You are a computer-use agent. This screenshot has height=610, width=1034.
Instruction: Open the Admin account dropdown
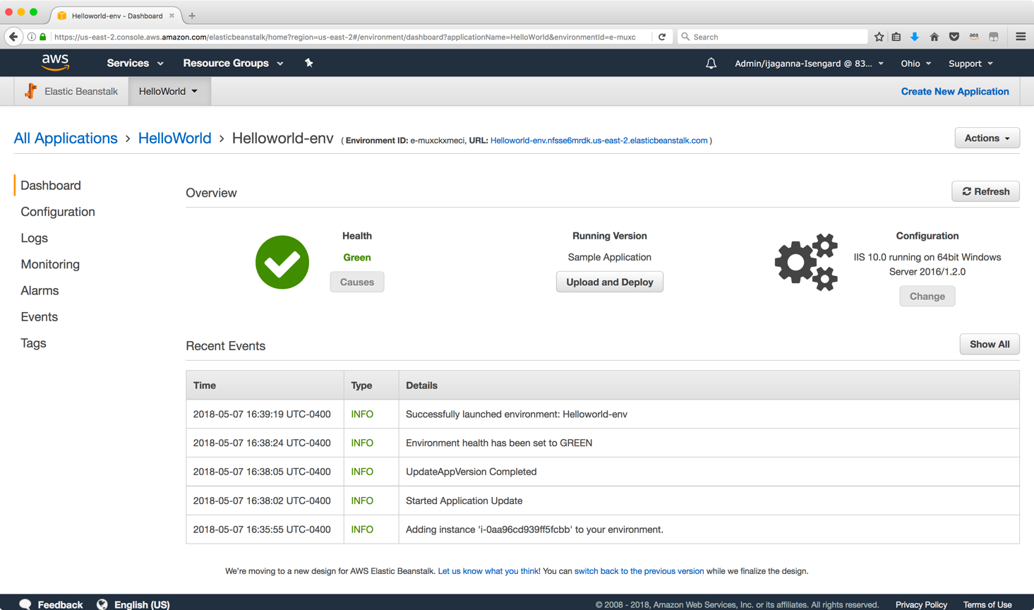[x=809, y=64]
